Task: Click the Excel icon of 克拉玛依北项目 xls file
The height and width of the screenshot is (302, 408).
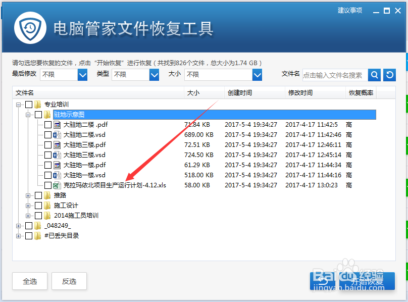Action: [x=57, y=185]
